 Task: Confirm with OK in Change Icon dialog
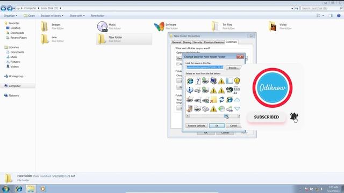[217, 126]
